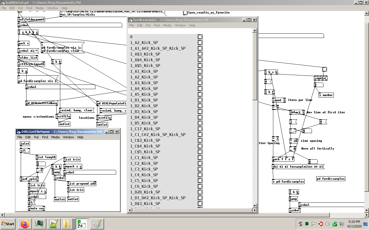
Task: Click the Start button
Action: click(8, 224)
